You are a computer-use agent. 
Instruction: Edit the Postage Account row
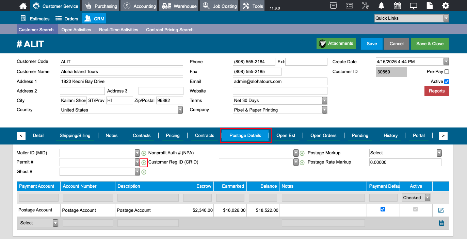click(441, 210)
